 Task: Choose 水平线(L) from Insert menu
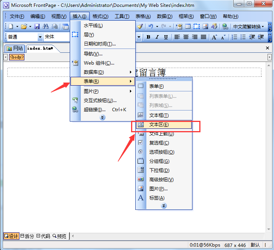[x=103, y=26]
